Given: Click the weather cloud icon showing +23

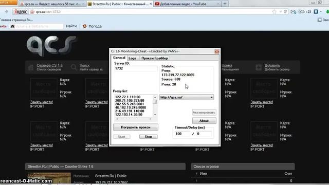Looking at the screenshot, I should tap(302, 11).
